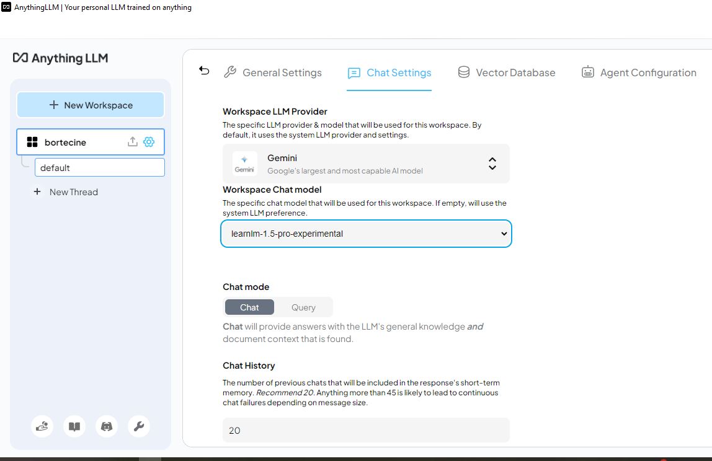
Task: Open the Discord icon in sidebar footer
Action: 107,426
